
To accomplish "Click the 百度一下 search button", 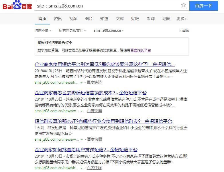I will tap(204, 6).
